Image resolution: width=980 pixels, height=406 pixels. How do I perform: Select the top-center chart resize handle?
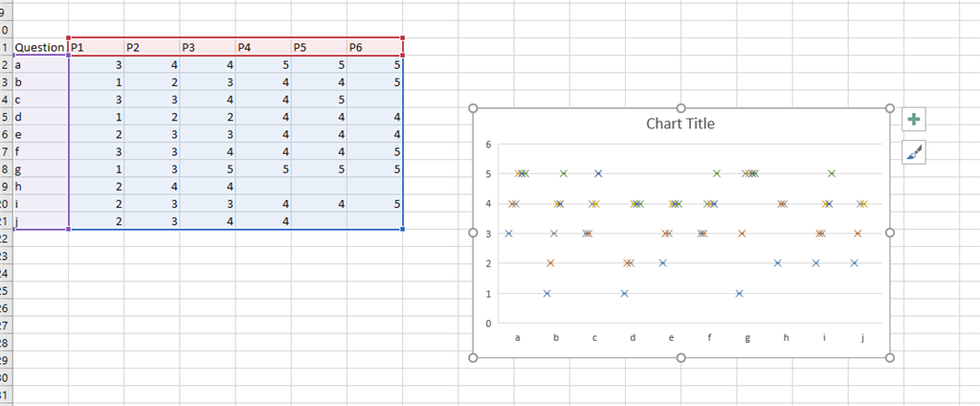(x=681, y=108)
